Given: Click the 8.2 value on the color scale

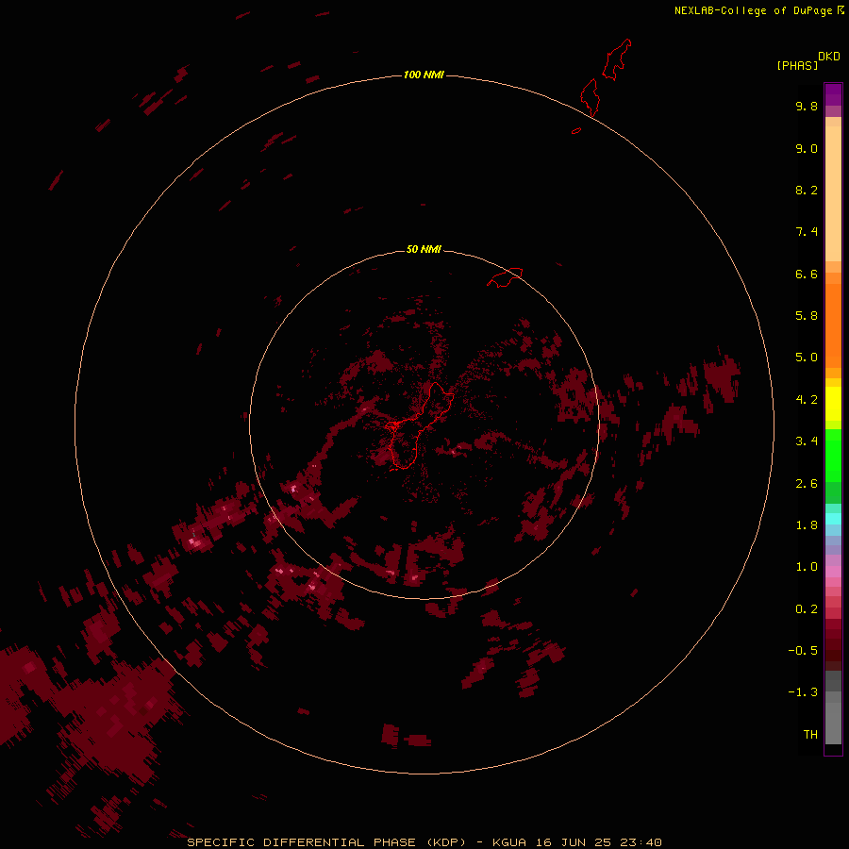Looking at the screenshot, I should [x=807, y=190].
